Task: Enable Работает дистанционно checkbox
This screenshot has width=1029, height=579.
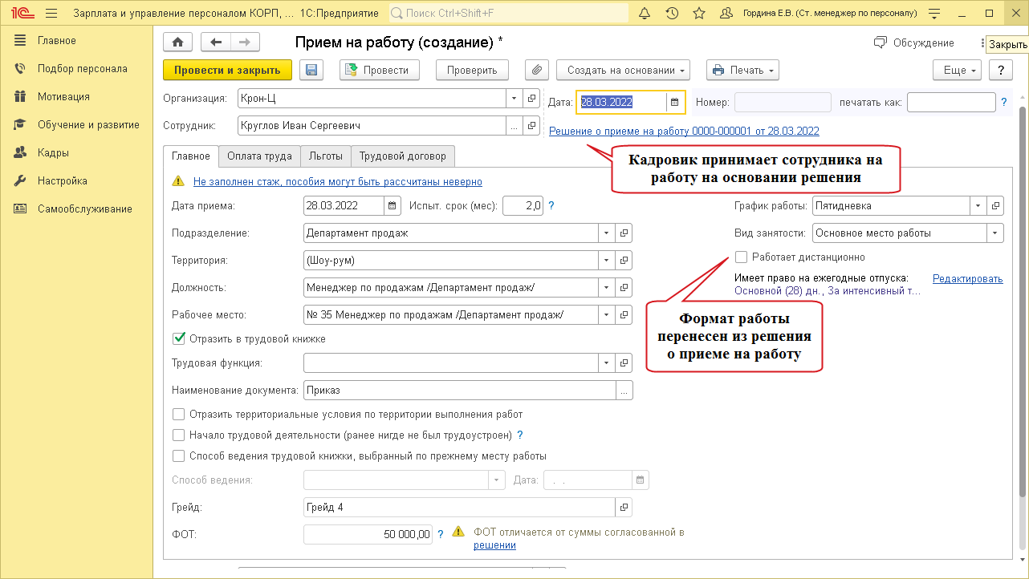Action: pyautogui.click(x=742, y=257)
